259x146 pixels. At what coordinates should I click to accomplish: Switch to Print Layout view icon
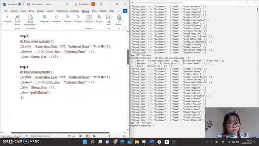tap(87, 136)
